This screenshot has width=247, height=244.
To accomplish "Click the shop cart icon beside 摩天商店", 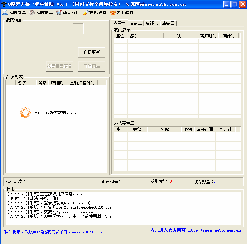I will point(59,13).
